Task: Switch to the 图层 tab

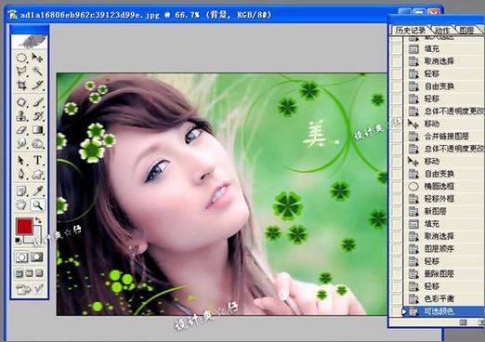Action: coord(466,31)
